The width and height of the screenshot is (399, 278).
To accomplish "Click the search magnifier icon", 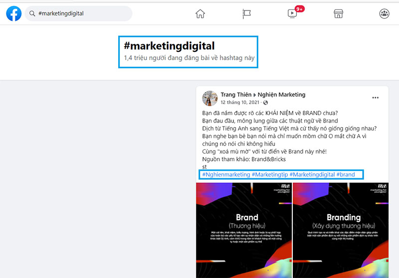I will tap(32, 13).
